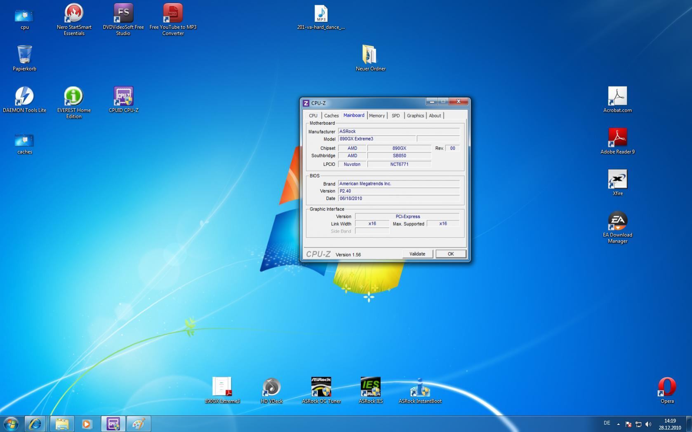
Task: Click the Action Center flag tray icon
Action: click(628, 424)
